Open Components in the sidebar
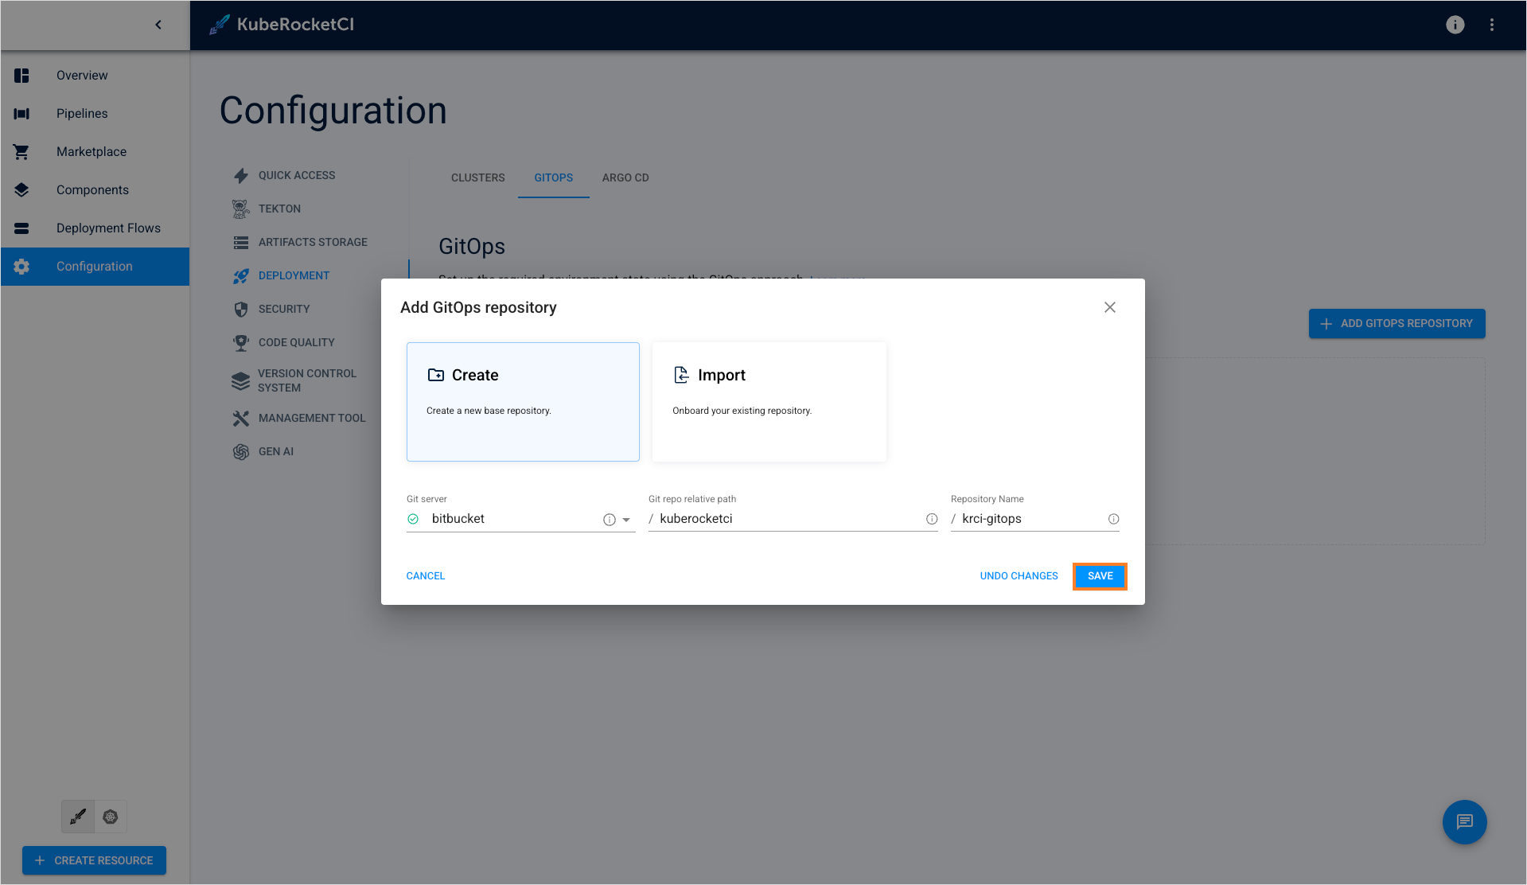Image resolution: width=1527 pixels, height=885 pixels. pyautogui.click(x=95, y=190)
